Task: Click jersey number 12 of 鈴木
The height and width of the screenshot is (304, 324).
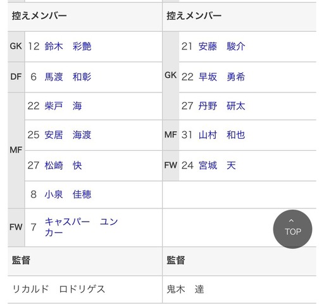Action: pyautogui.click(x=34, y=46)
